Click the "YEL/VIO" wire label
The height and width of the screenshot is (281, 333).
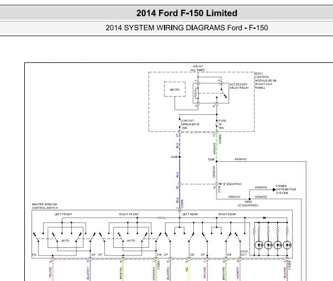coord(50,272)
